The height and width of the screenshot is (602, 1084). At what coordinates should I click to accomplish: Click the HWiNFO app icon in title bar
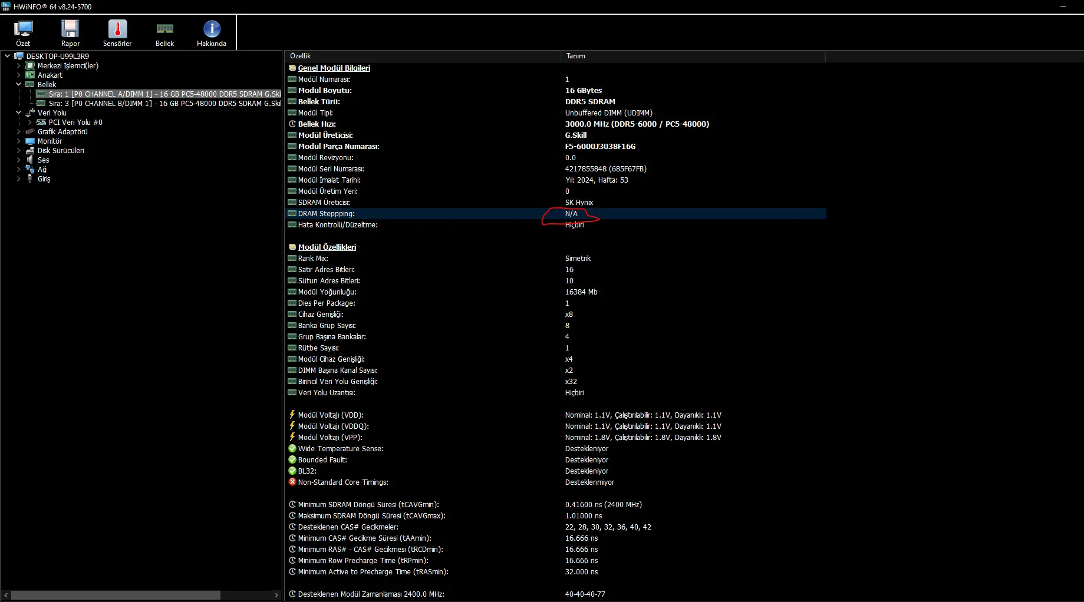coord(6,6)
